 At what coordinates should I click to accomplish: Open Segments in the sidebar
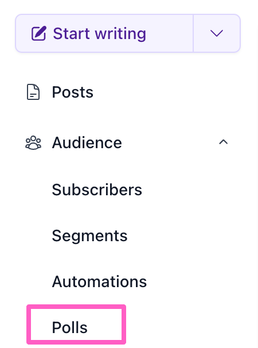[x=89, y=235]
